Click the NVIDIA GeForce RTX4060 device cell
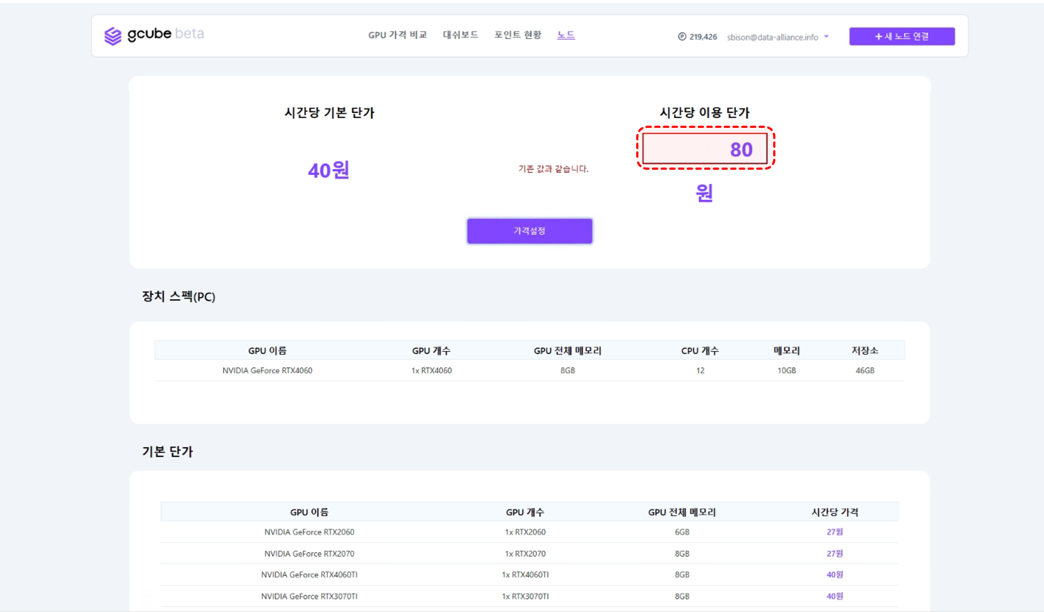 click(267, 370)
